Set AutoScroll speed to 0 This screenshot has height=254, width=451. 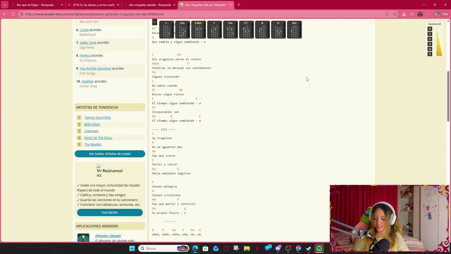[x=430, y=29]
